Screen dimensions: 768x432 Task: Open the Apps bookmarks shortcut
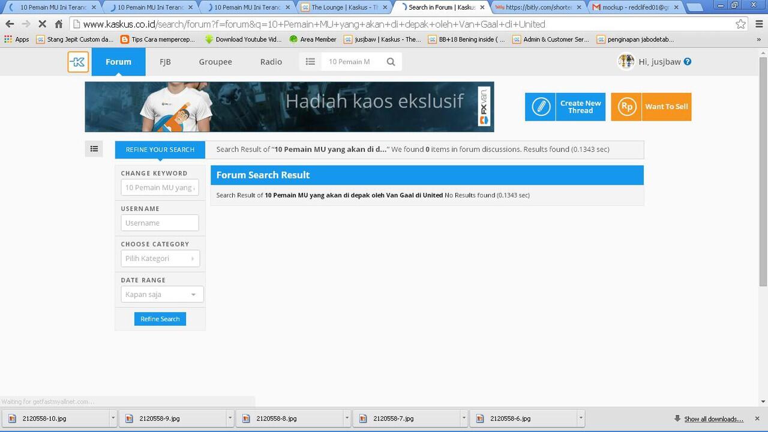pyautogui.click(x=17, y=39)
